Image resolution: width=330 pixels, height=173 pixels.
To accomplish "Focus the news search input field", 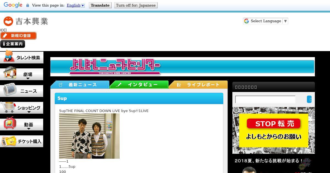I will pos(265,99).
